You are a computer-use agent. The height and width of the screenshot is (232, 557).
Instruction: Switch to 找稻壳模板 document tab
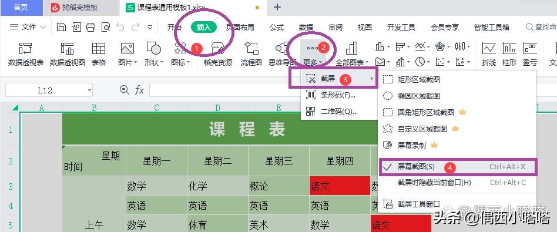click(80, 8)
